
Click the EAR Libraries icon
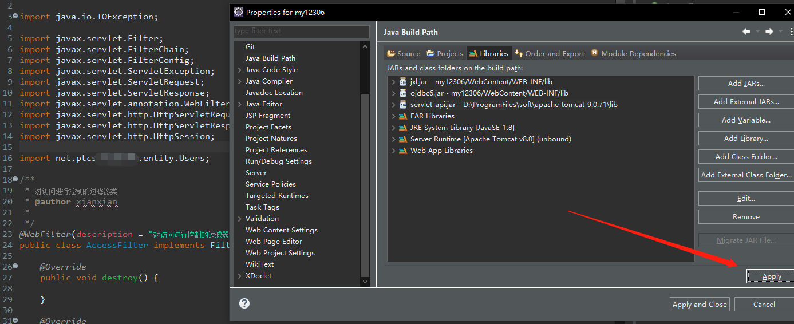click(x=403, y=116)
